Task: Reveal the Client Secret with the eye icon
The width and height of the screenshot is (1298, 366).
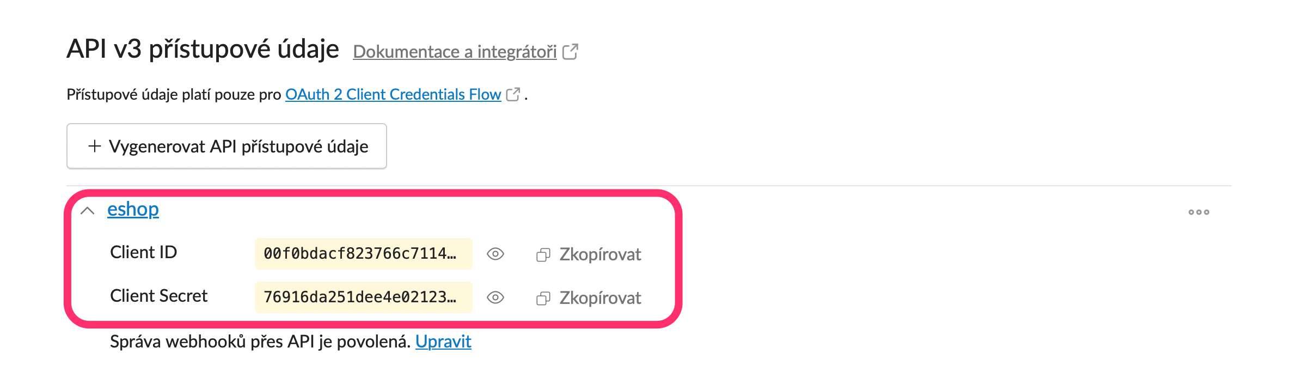Action: 495,297
